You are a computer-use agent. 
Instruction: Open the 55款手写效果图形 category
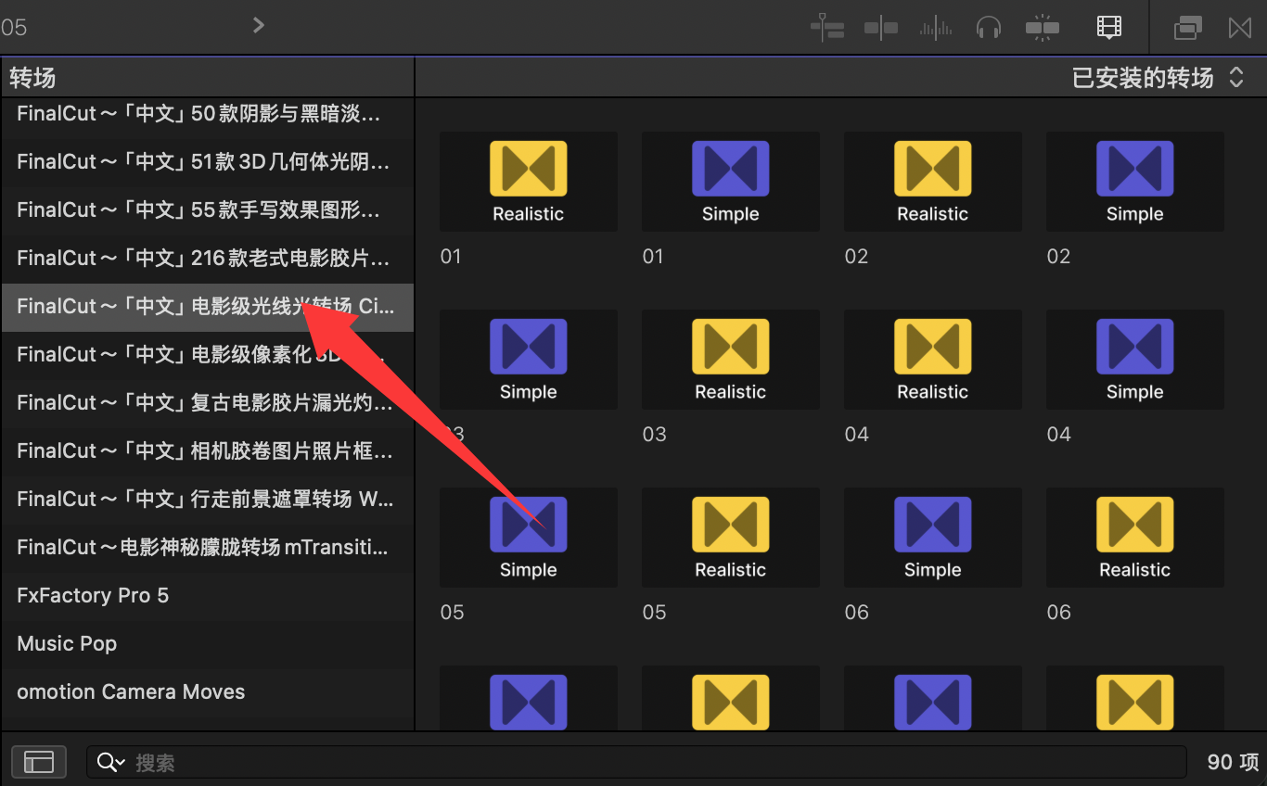(198, 209)
